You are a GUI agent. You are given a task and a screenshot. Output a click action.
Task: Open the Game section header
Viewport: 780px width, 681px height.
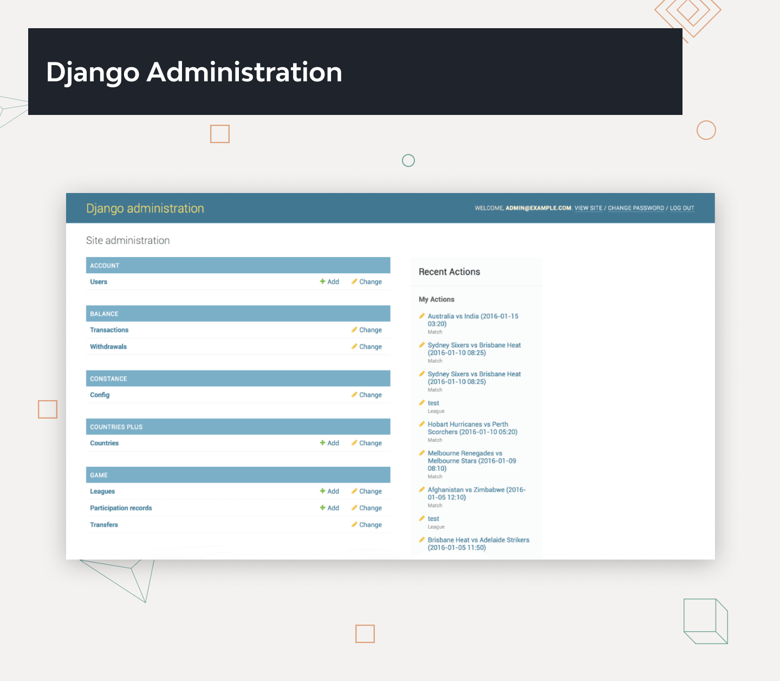tap(99, 476)
